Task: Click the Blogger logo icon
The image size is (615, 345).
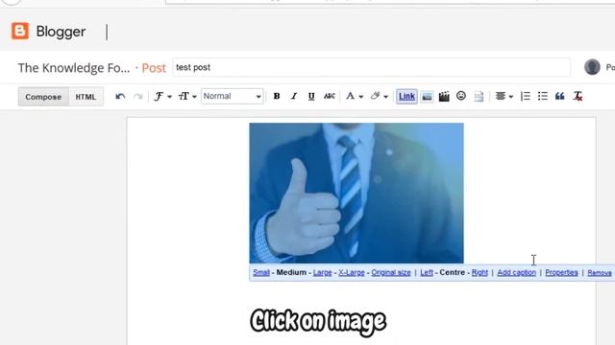Action: click(19, 31)
